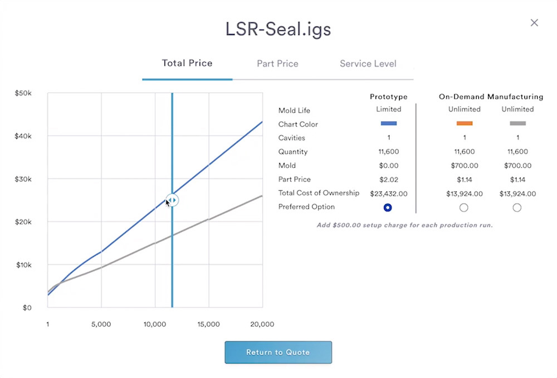Click the 5,000 label on the x-axis

pyautogui.click(x=101, y=325)
